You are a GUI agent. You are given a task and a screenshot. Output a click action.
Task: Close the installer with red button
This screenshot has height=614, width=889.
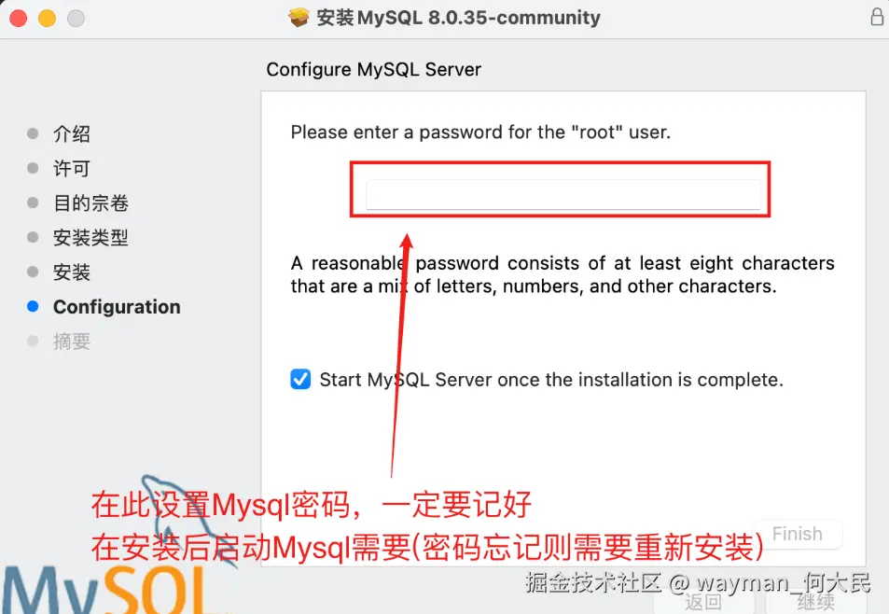(18, 18)
